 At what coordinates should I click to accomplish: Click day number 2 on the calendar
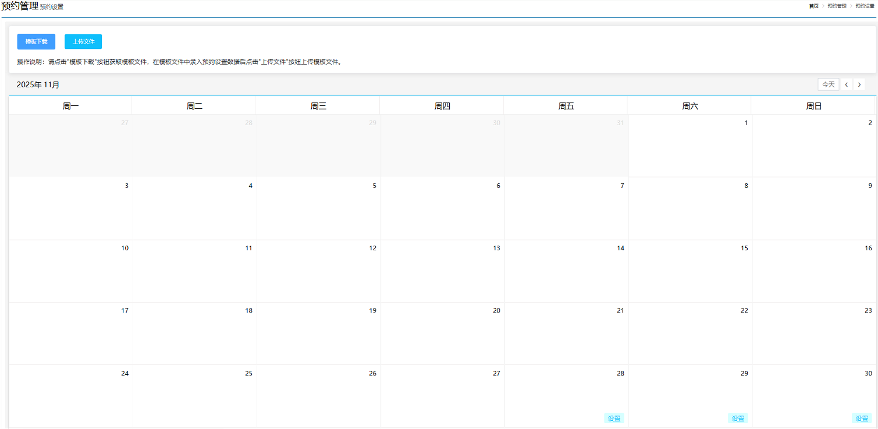870,123
